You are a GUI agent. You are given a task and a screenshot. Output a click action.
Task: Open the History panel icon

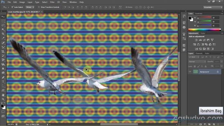coord(184,16)
